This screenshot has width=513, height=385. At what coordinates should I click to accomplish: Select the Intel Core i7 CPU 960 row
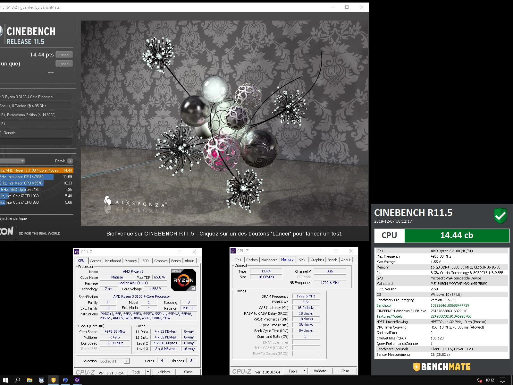(37, 196)
